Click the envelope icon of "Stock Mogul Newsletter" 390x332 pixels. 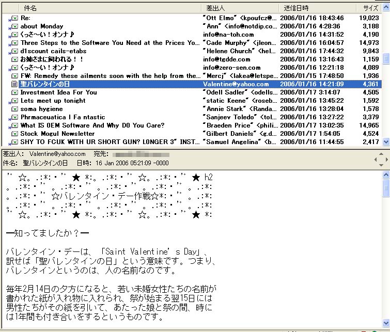[14, 134]
